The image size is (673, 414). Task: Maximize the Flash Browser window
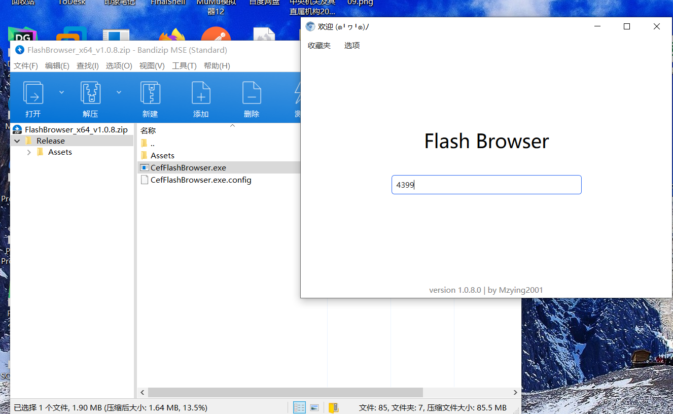tap(627, 26)
